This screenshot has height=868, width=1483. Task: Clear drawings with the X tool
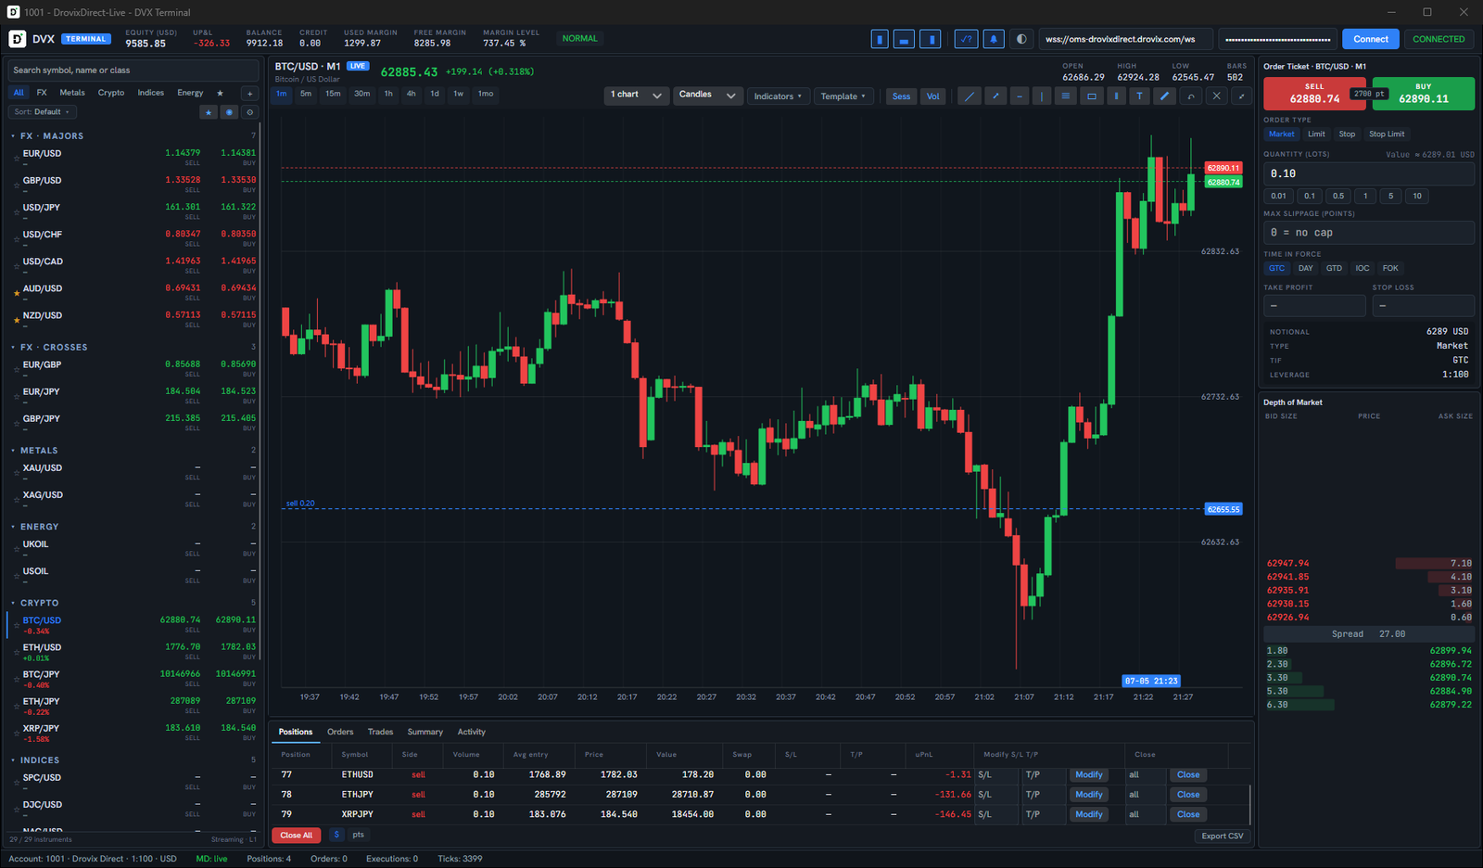pos(1217,96)
